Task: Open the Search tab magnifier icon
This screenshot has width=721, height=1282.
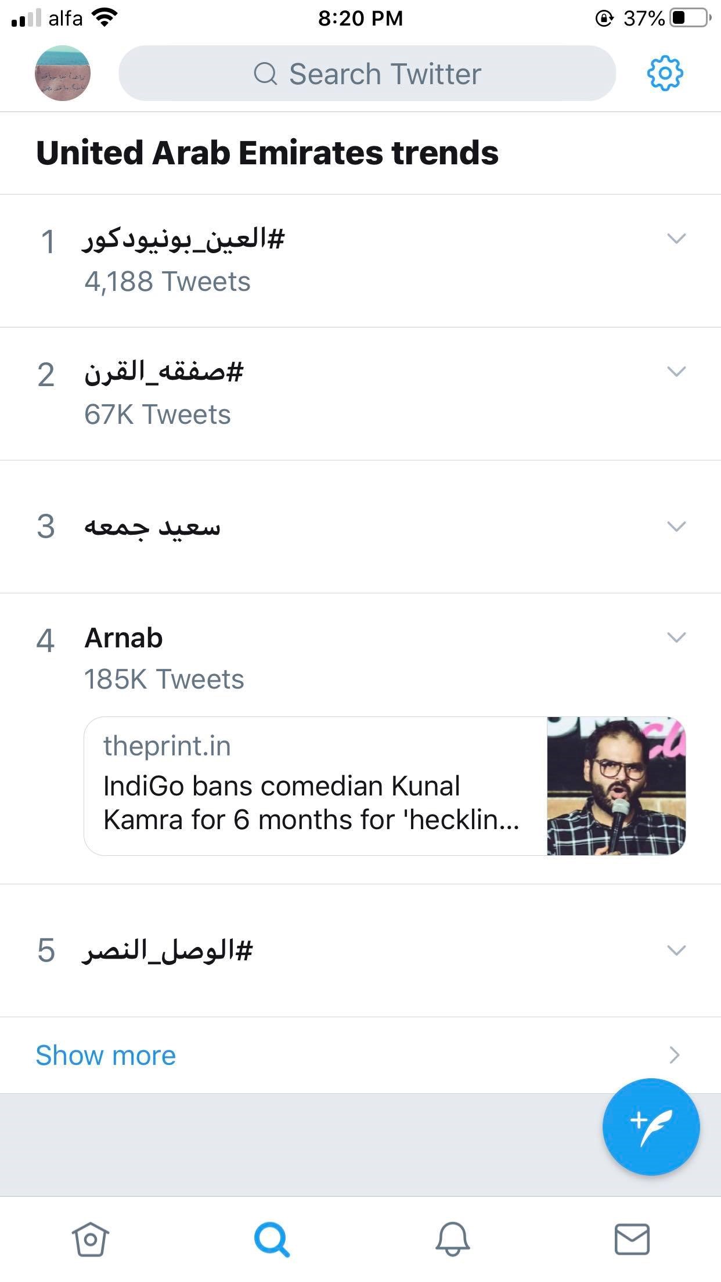Action: point(271,1239)
